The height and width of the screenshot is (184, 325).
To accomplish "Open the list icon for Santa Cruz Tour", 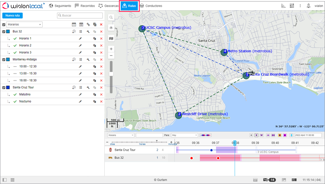I will [x=81, y=88].
